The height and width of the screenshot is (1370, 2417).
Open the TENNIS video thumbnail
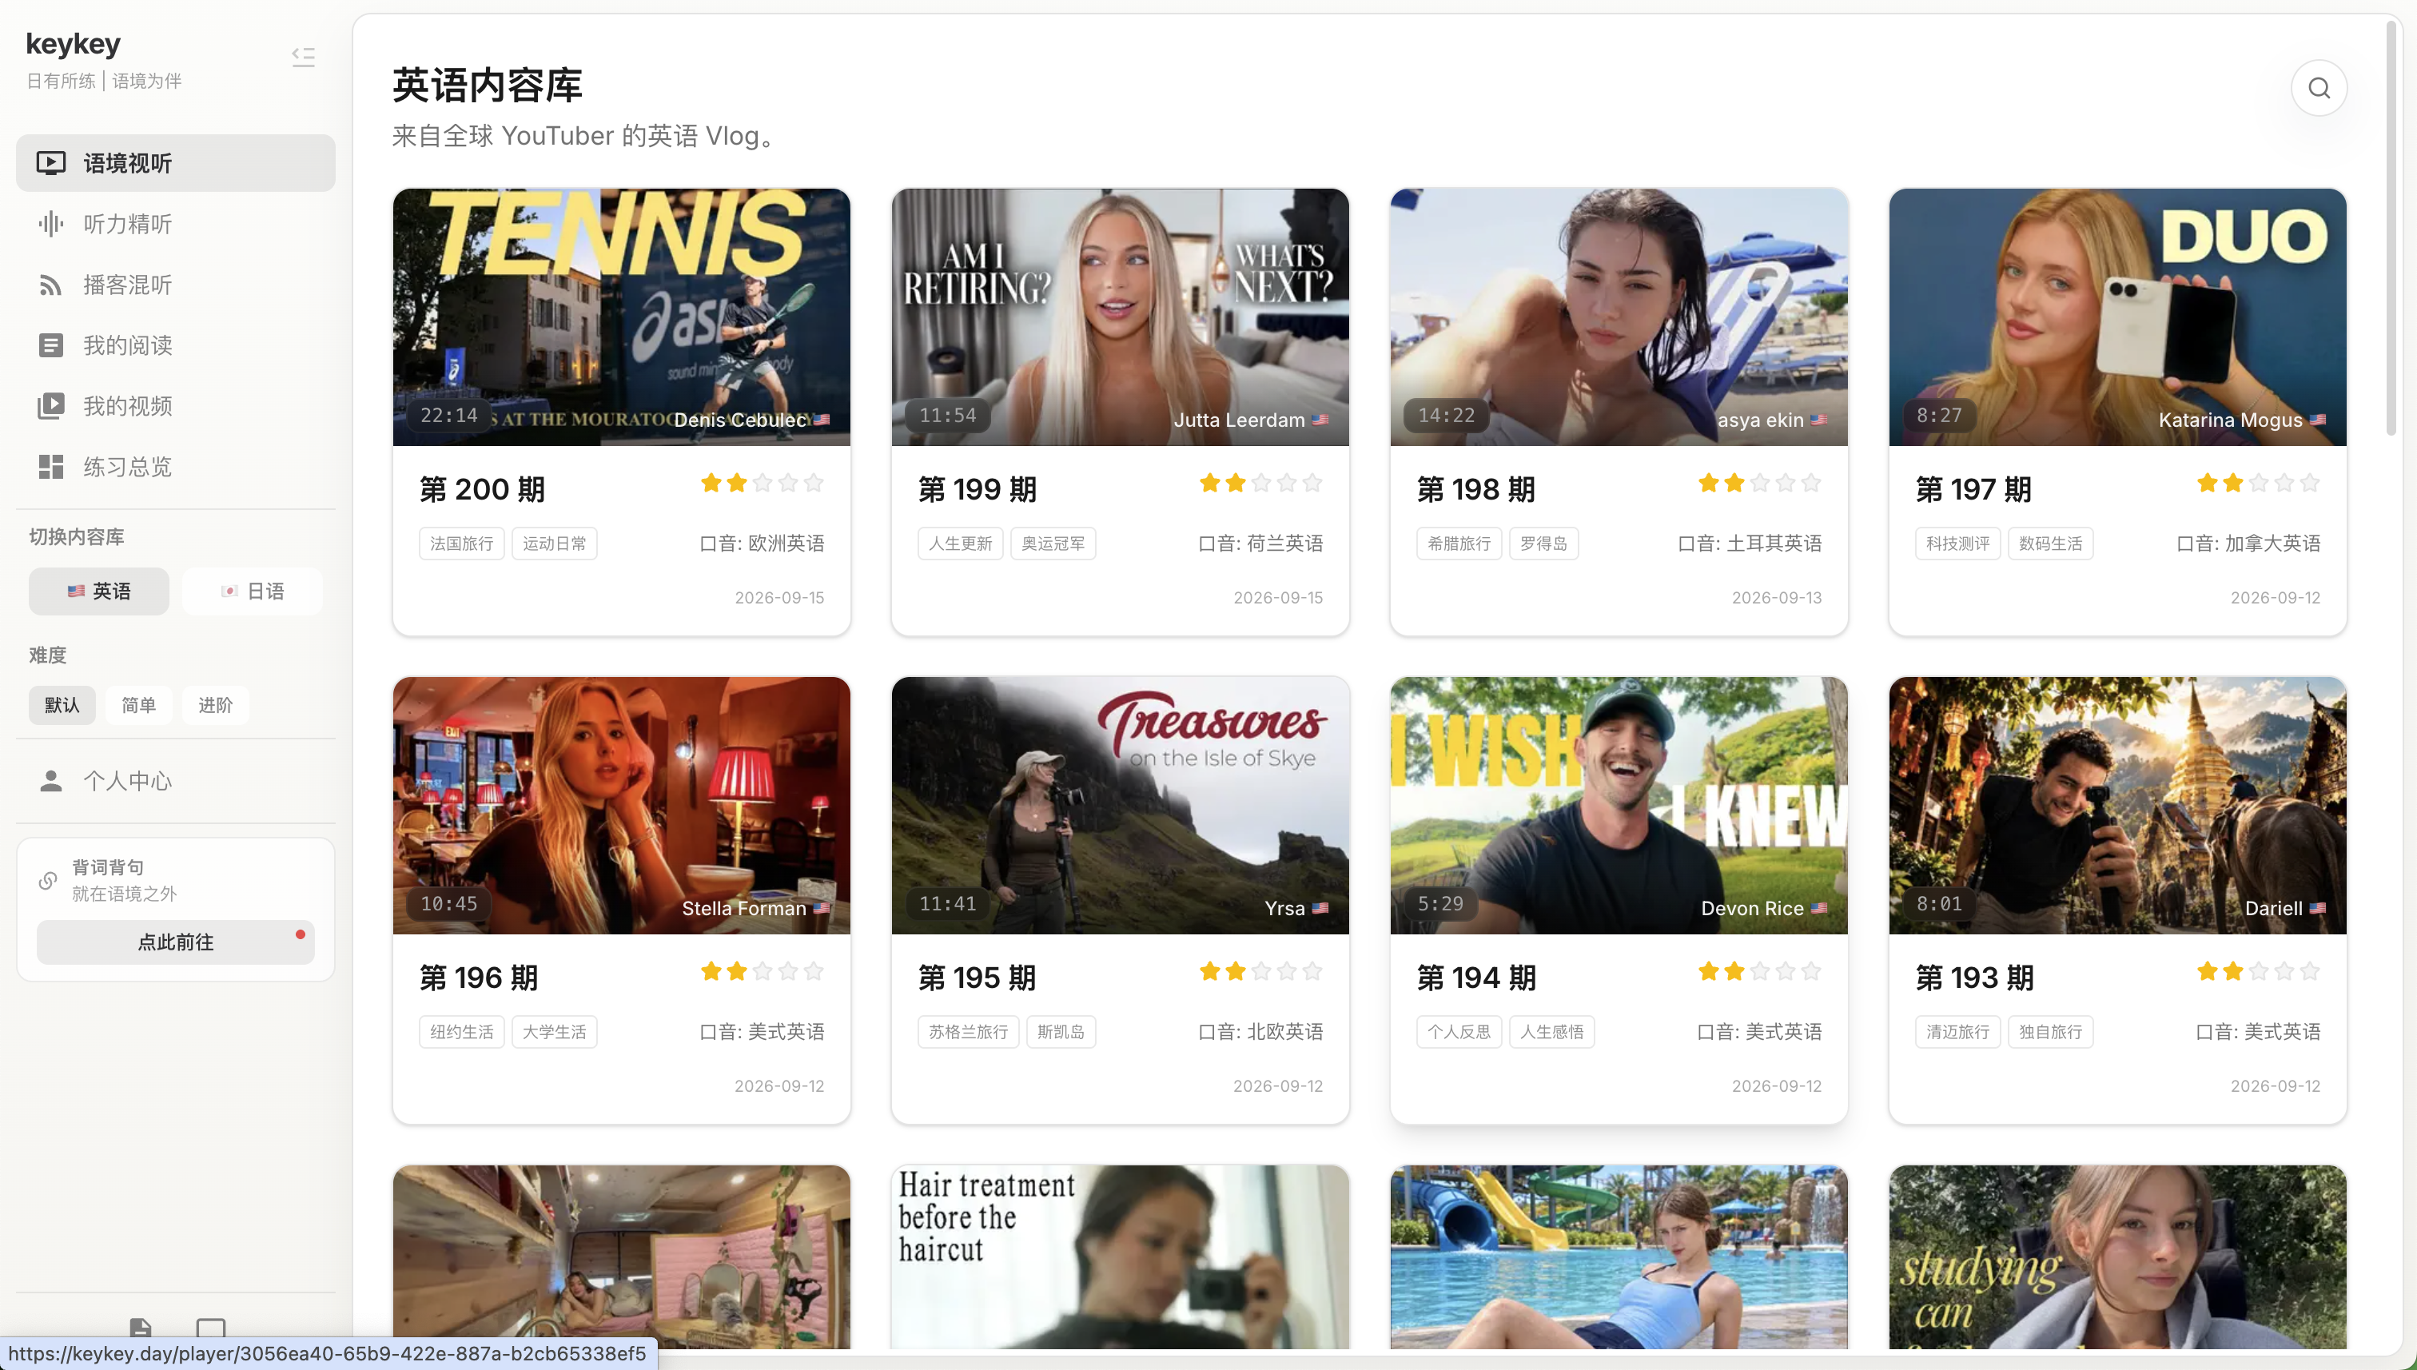click(x=621, y=317)
